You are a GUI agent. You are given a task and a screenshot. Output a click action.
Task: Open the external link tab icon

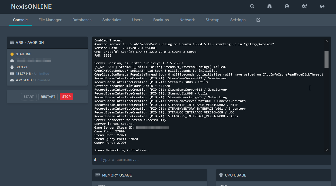pos(258,20)
